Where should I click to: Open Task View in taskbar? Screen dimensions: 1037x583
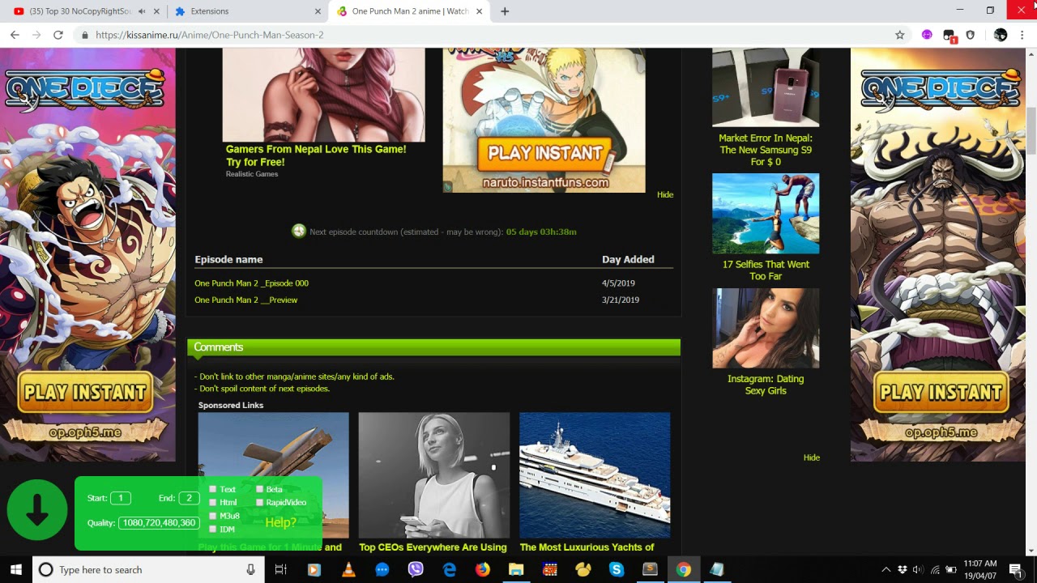[x=281, y=569]
